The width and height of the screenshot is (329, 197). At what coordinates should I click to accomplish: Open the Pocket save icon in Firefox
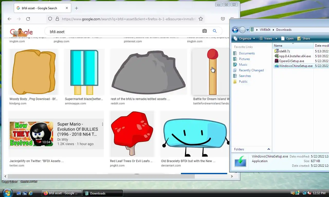pos(223,19)
